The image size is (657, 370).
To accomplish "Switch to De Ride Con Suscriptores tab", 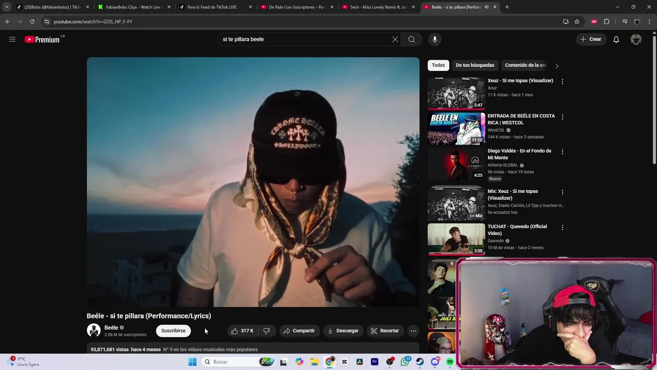I will point(296,7).
